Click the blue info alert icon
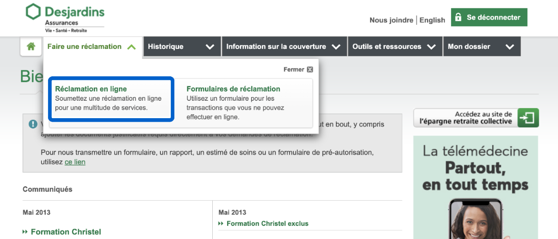558x239 pixels. (33, 124)
